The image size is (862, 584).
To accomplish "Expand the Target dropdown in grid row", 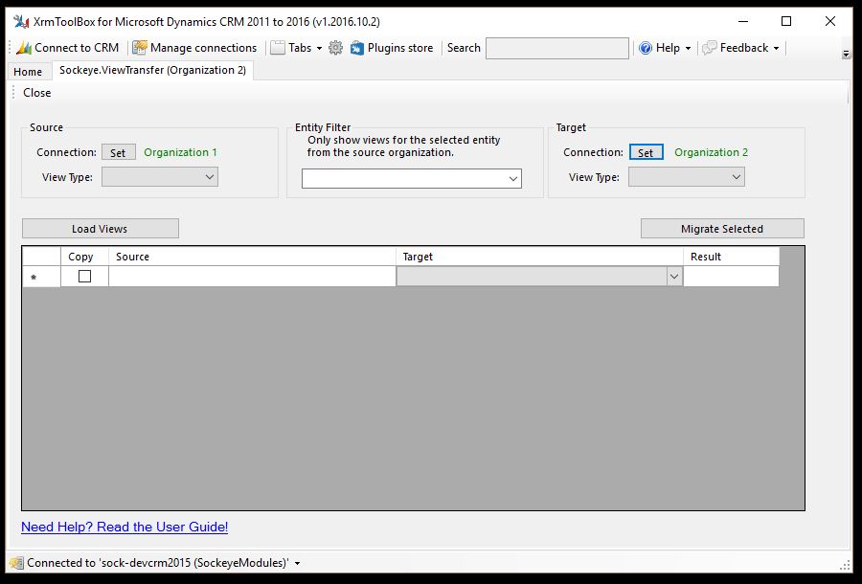I will 674,277.
